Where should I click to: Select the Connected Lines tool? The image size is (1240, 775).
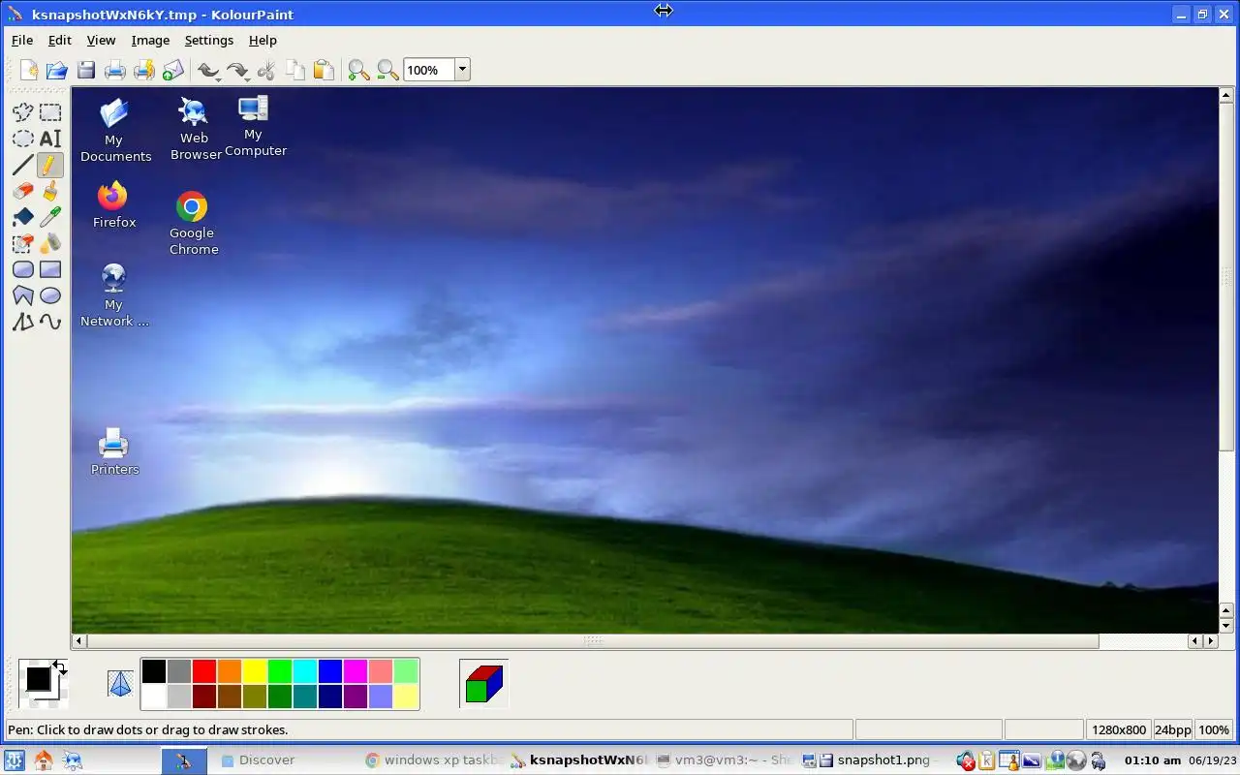click(22, 322)
